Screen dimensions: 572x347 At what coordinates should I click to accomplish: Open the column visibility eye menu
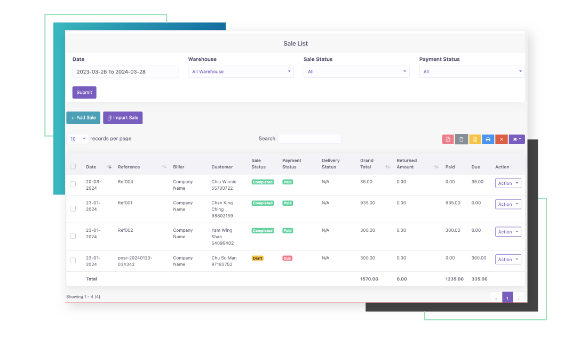[517, 139]
